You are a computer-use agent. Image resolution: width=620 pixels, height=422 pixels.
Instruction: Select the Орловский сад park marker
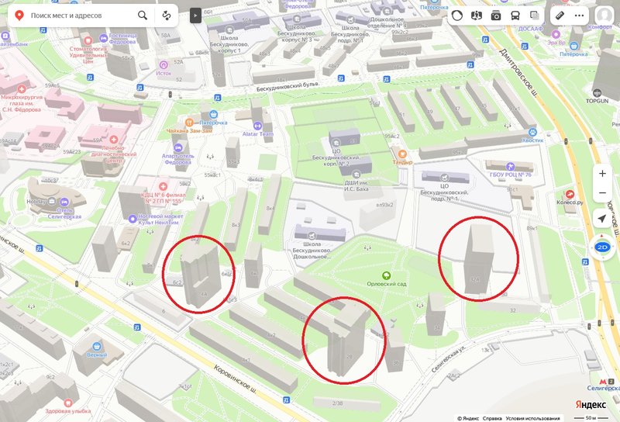click(x=386, y=275)
